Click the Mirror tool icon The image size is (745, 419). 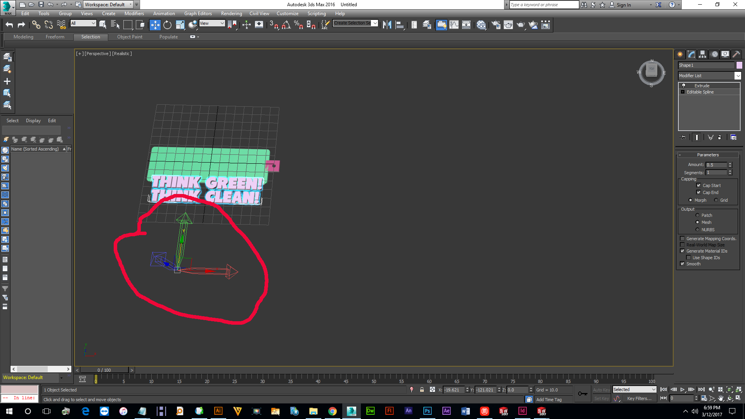[387, 24]
